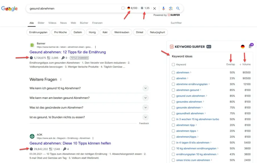This screenshot has height=163, width=257.
Task: Open more options menu for AOK result
Action: (93, 138)
